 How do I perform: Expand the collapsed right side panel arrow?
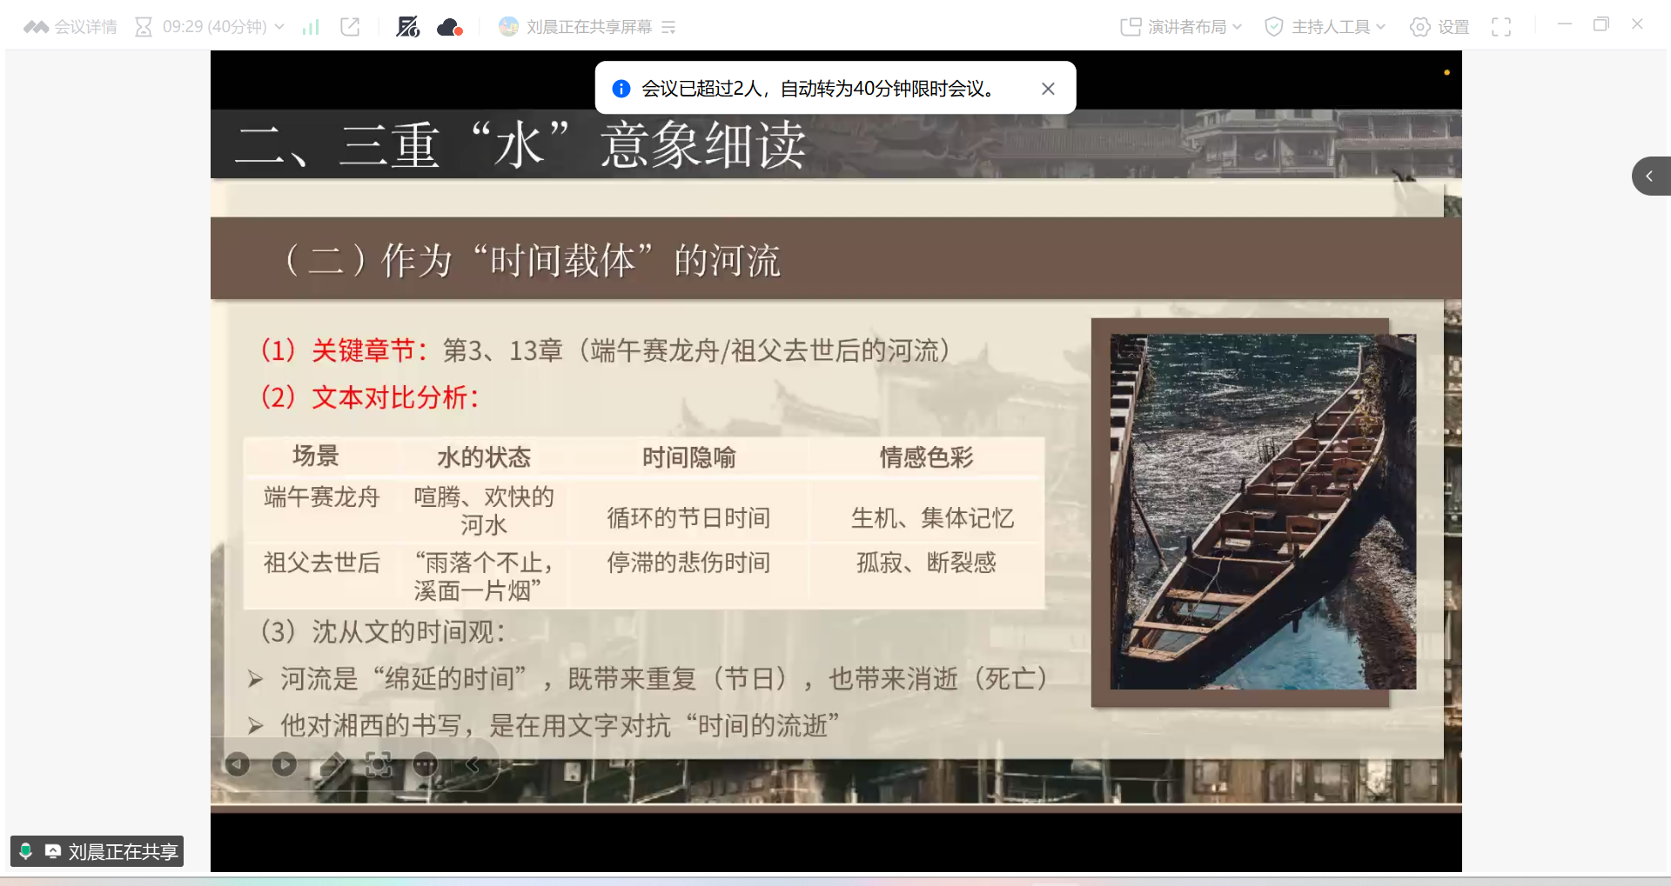[x=1649, y=177]
